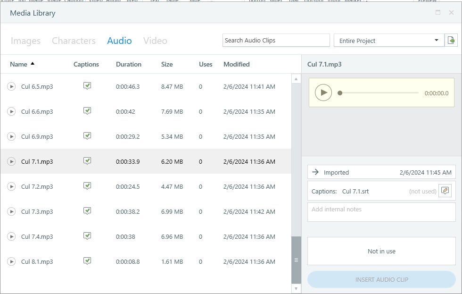Preview Cul 7.4.mp3 with its play icon

pyautogui.click(x=12, y=237)
